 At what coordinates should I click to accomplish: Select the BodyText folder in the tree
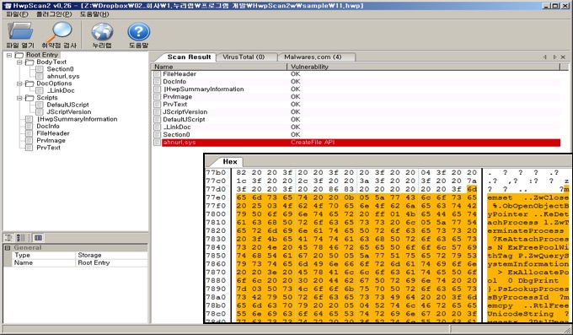(51, 62)
